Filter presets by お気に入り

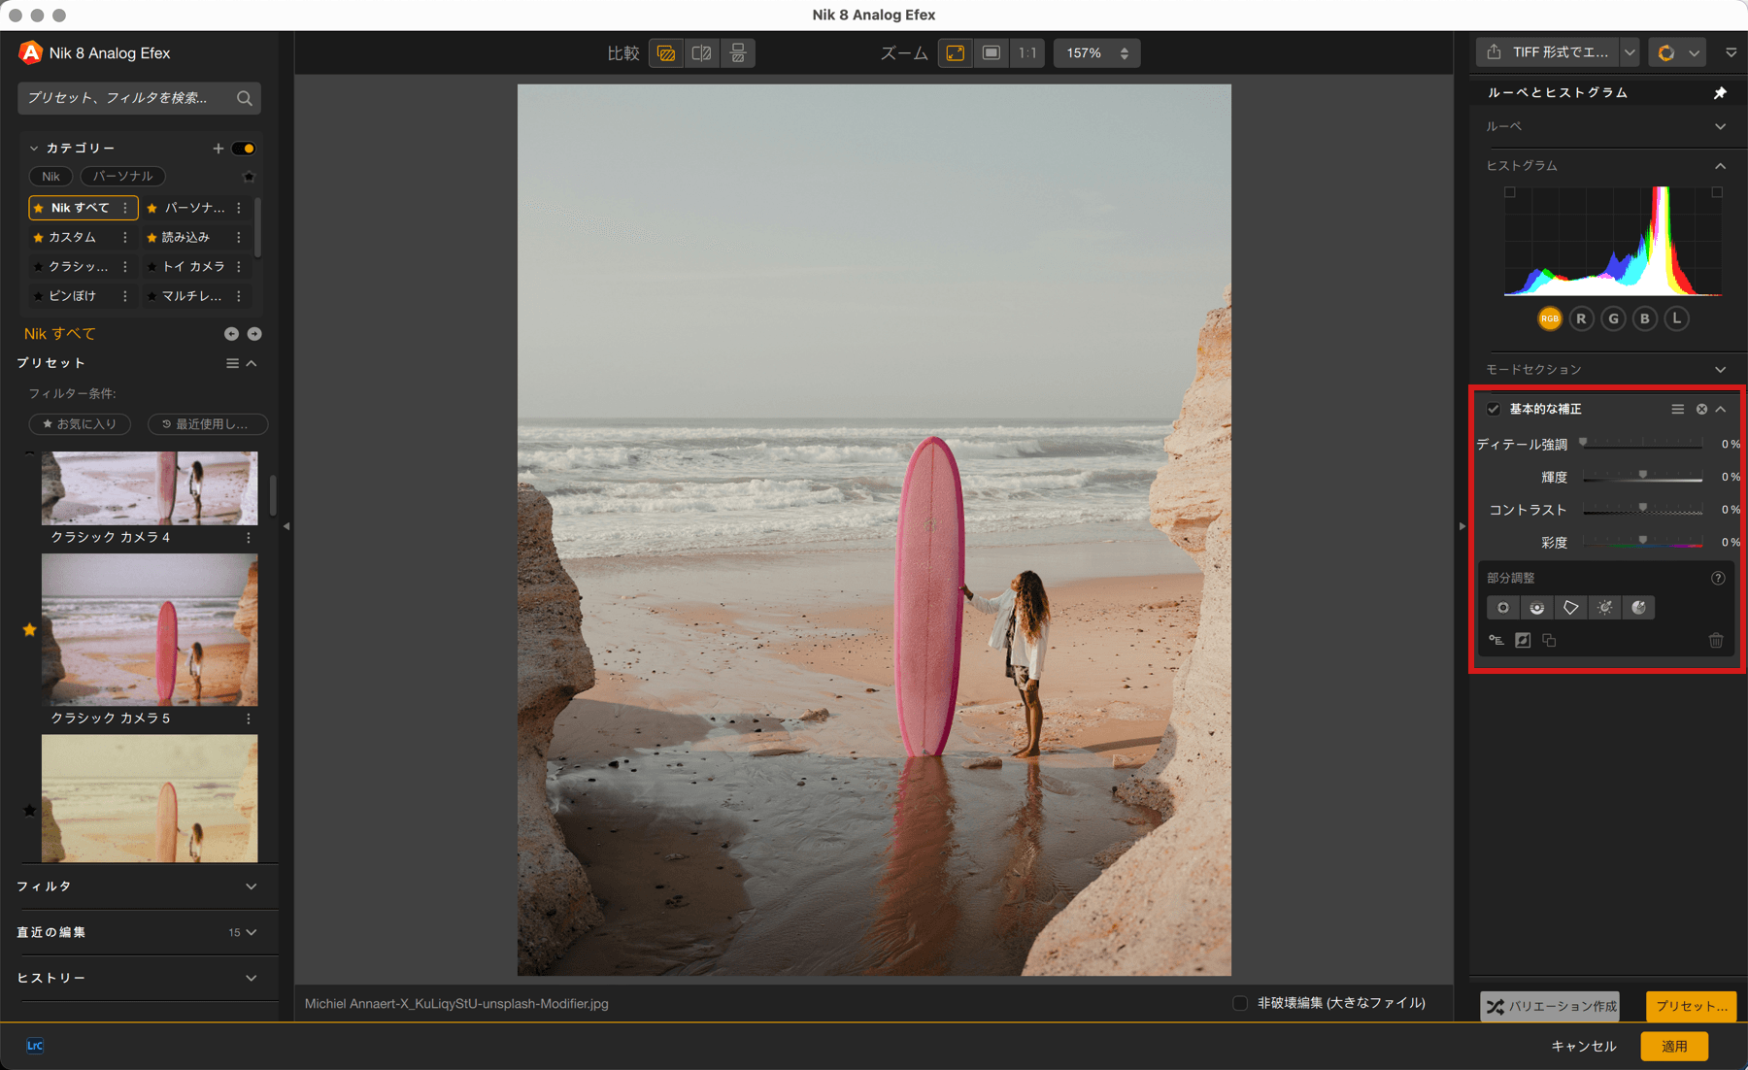(x=80, y=424)
